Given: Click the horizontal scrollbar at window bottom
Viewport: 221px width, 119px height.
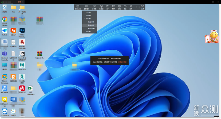Looking at the screenshot, I should (x=108, y=118).
